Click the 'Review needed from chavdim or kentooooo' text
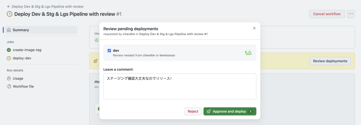This screenshot has height=125, width=361. (x=144, y=55)
